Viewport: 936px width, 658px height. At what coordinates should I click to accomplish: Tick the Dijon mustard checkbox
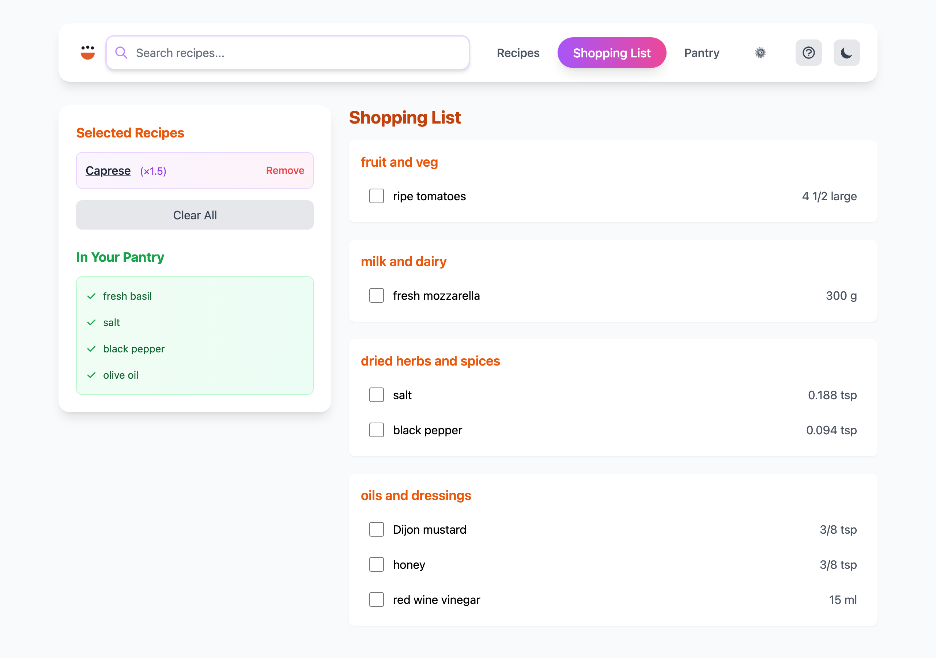(x=376, y=529)
